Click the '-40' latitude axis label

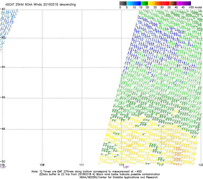(2, 9)
